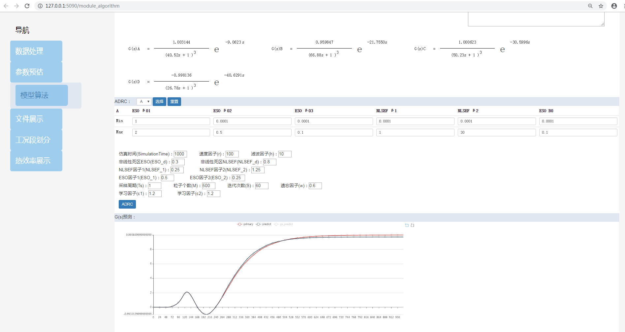Edit 粒子个数(M) field
625x332 pixels.
tap(209, 186)
